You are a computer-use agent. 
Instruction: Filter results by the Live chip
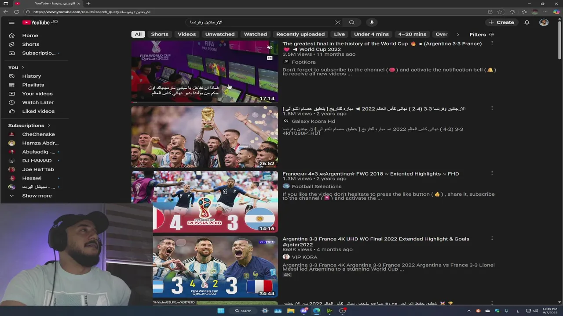[x=340, y=34]
